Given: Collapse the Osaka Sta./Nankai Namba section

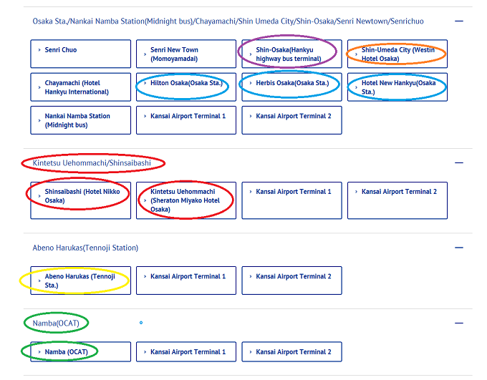Looking at the screenshot, I should (x=459, y=21).
